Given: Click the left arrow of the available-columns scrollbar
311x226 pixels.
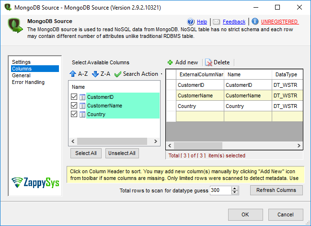Looking at the screenshot, I should (73, 142).
